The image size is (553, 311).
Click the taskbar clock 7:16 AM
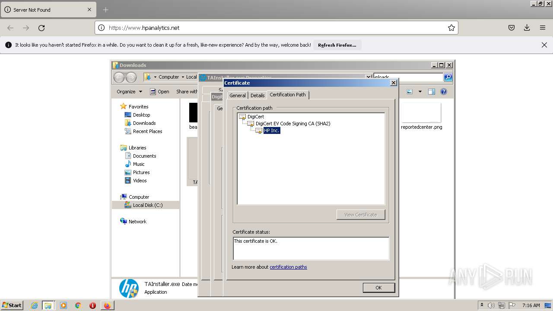click(531, 305)
